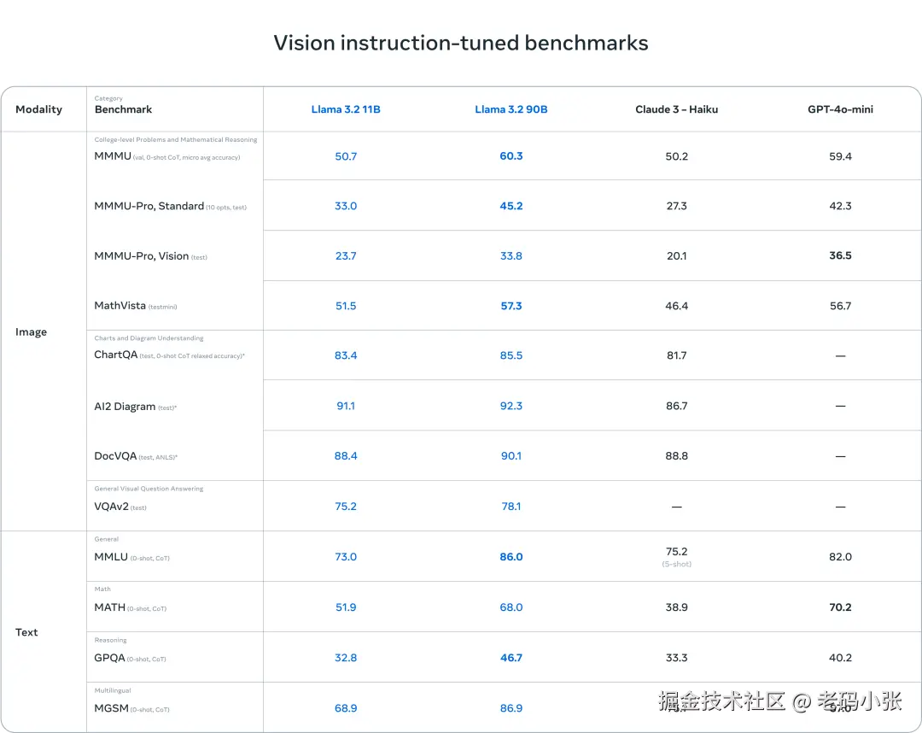Click the DocVQA benchmark name
Screen dimensions: 922x733
point(115,456)
